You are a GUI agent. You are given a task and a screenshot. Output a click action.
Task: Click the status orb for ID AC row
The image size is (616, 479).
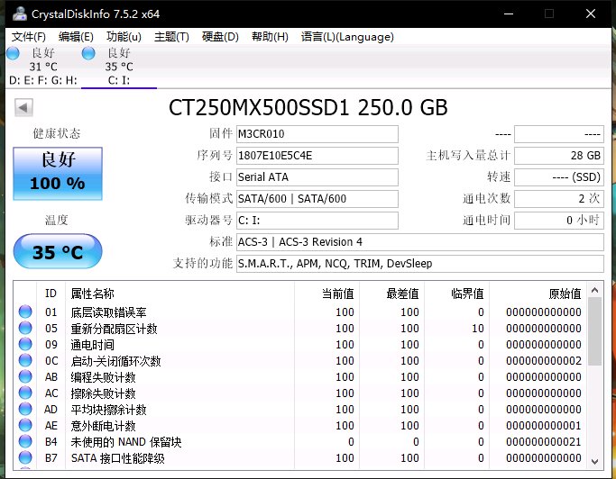[x=25, y=393]
